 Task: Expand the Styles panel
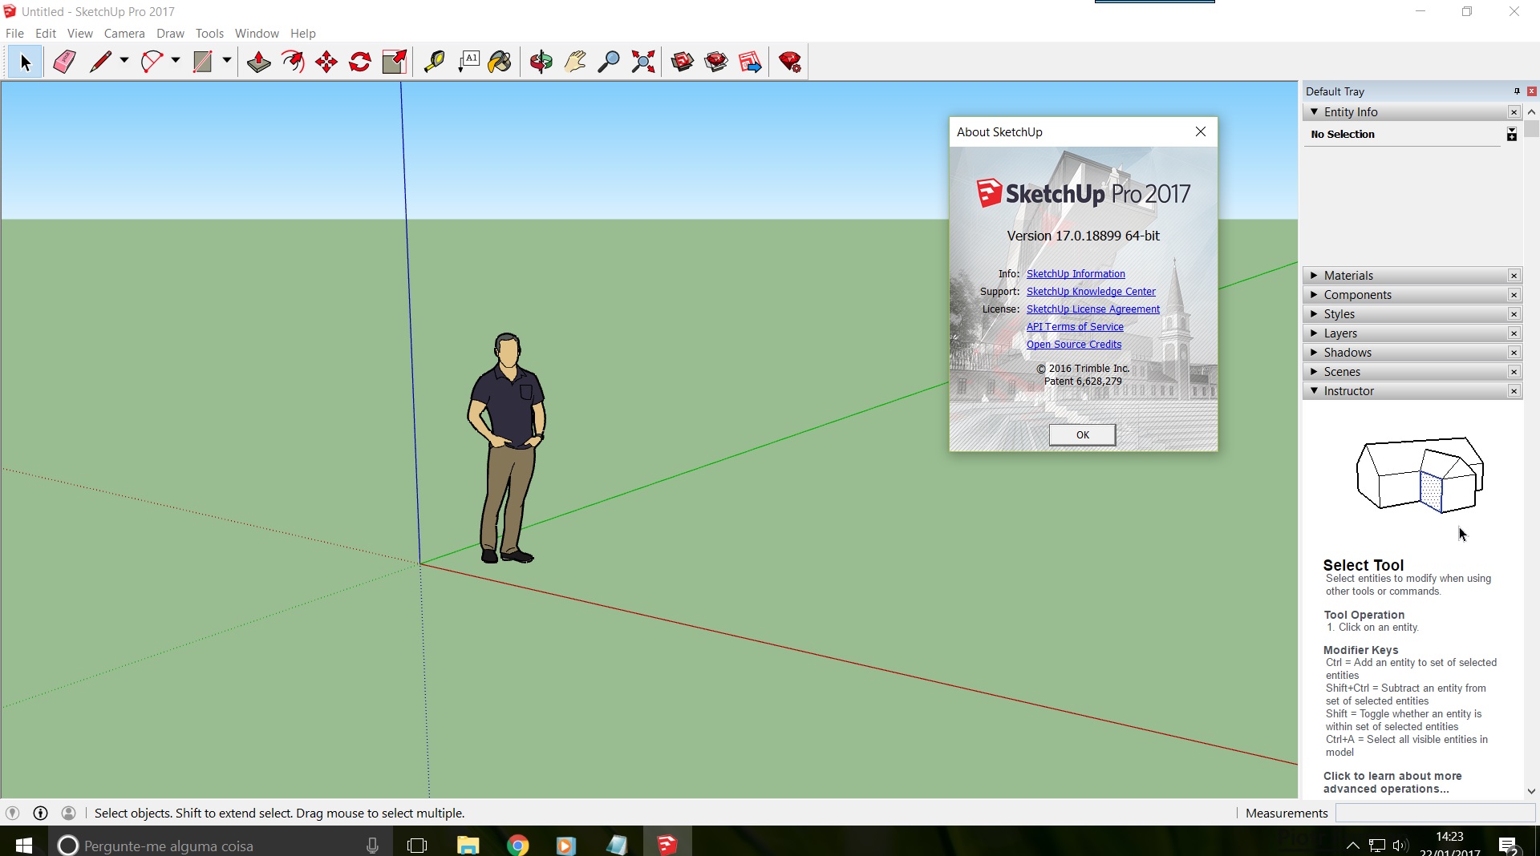coord(1314,313)
